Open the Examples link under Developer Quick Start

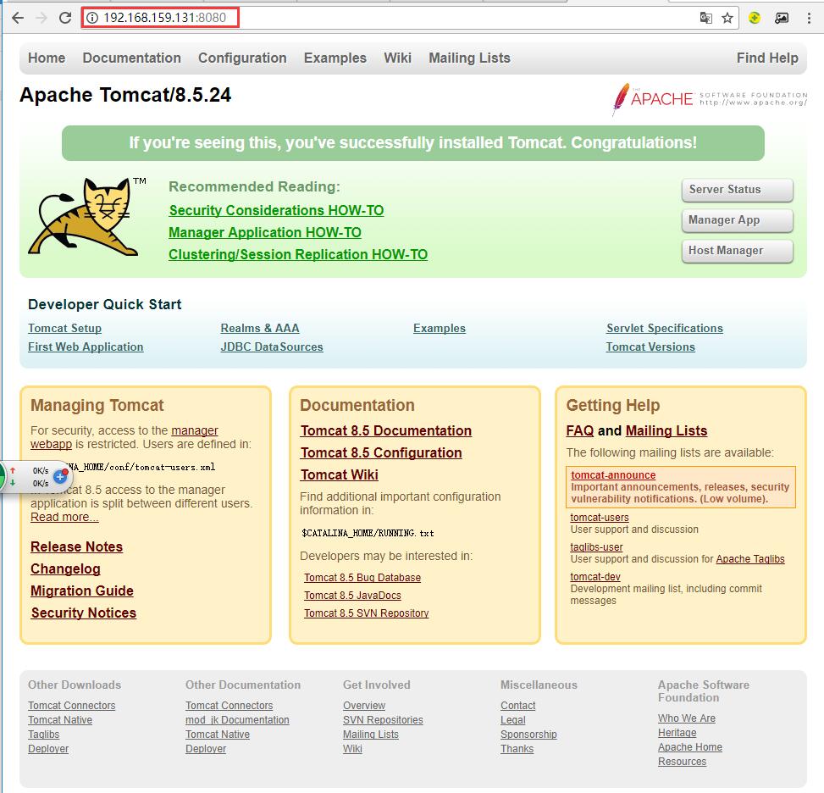coord(440,328)
